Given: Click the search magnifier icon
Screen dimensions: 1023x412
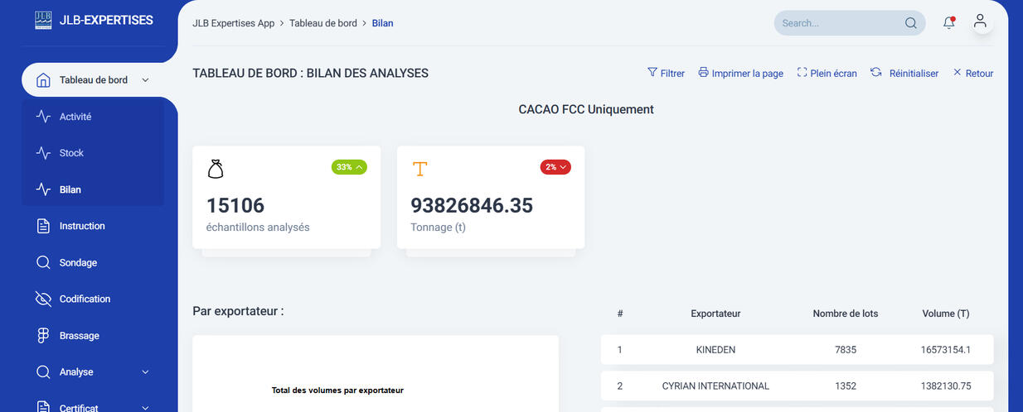Looking at the screenshot, I should tap(910, 23).
